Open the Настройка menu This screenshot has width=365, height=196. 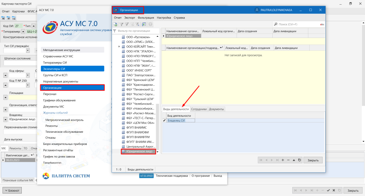tap(164, 18)
